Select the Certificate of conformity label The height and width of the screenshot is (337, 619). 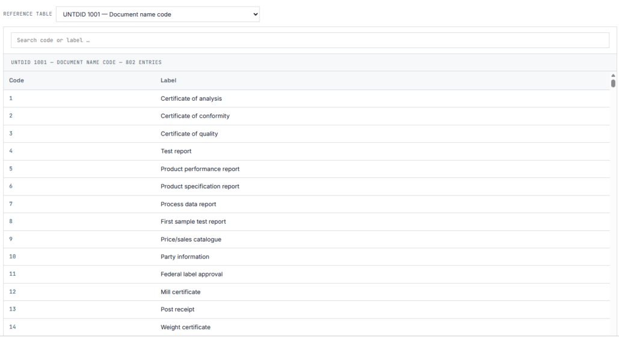coord(195,116)
